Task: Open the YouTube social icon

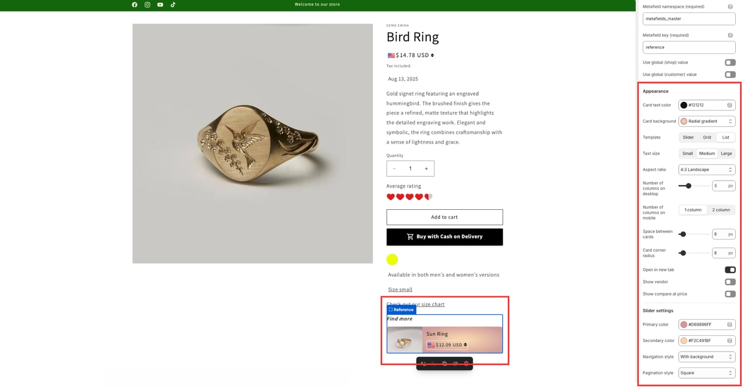Action: (x=160, y=5)
